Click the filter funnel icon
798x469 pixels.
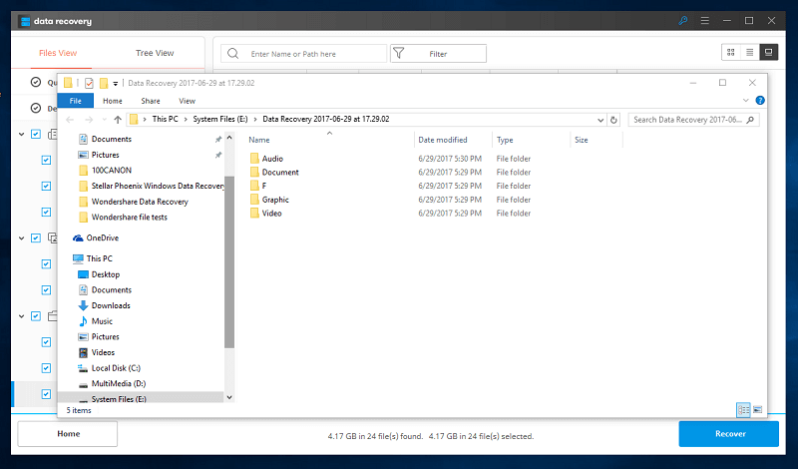(399, 53)
